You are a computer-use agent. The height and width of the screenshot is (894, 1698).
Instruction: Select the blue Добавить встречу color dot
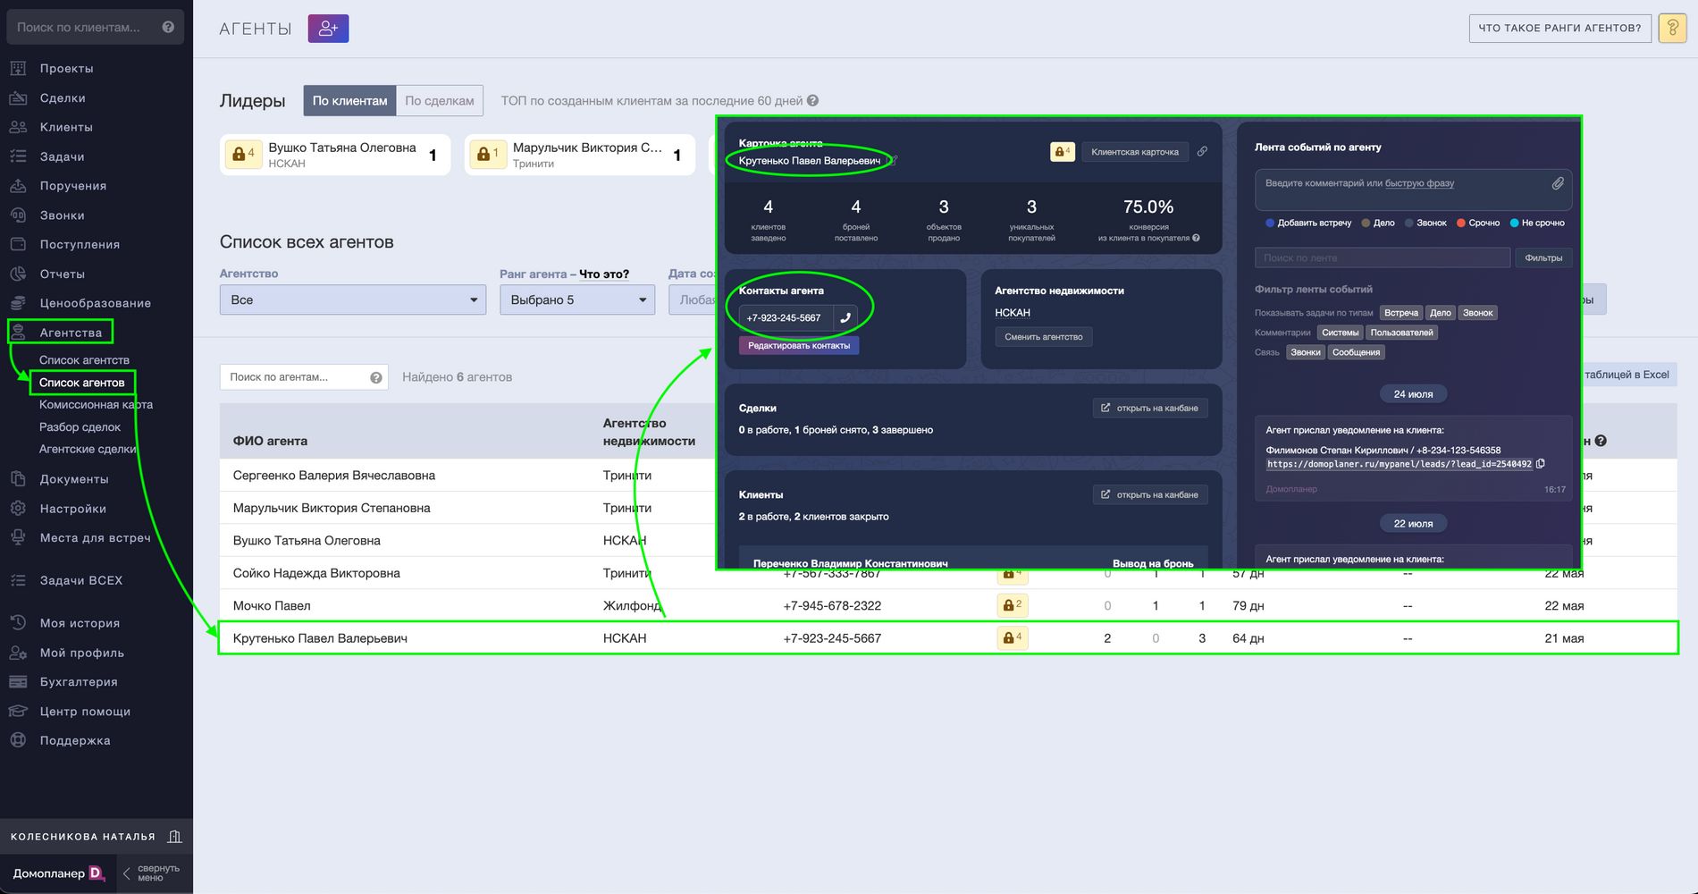tap(1270, 223)
